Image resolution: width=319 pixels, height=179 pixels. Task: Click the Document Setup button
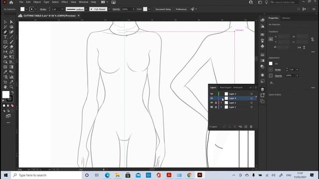(163, 9)
